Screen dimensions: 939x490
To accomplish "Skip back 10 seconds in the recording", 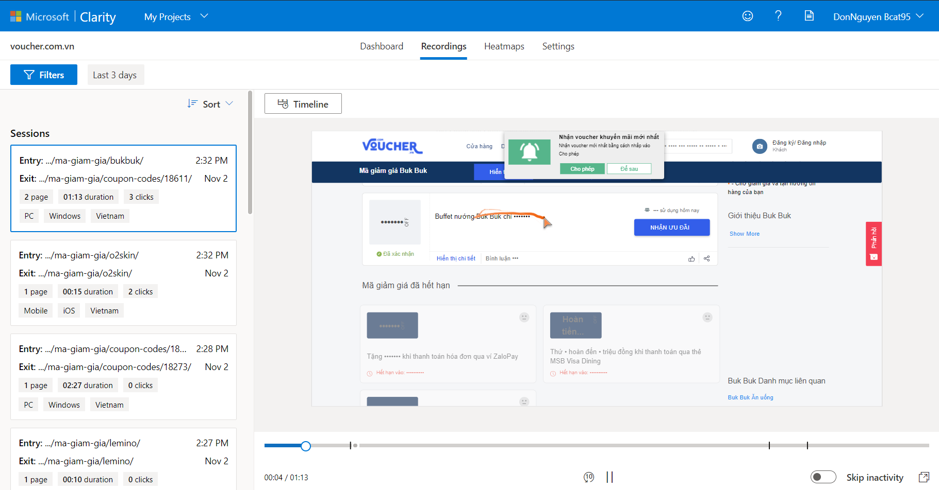I will click(x=588, y=477).
